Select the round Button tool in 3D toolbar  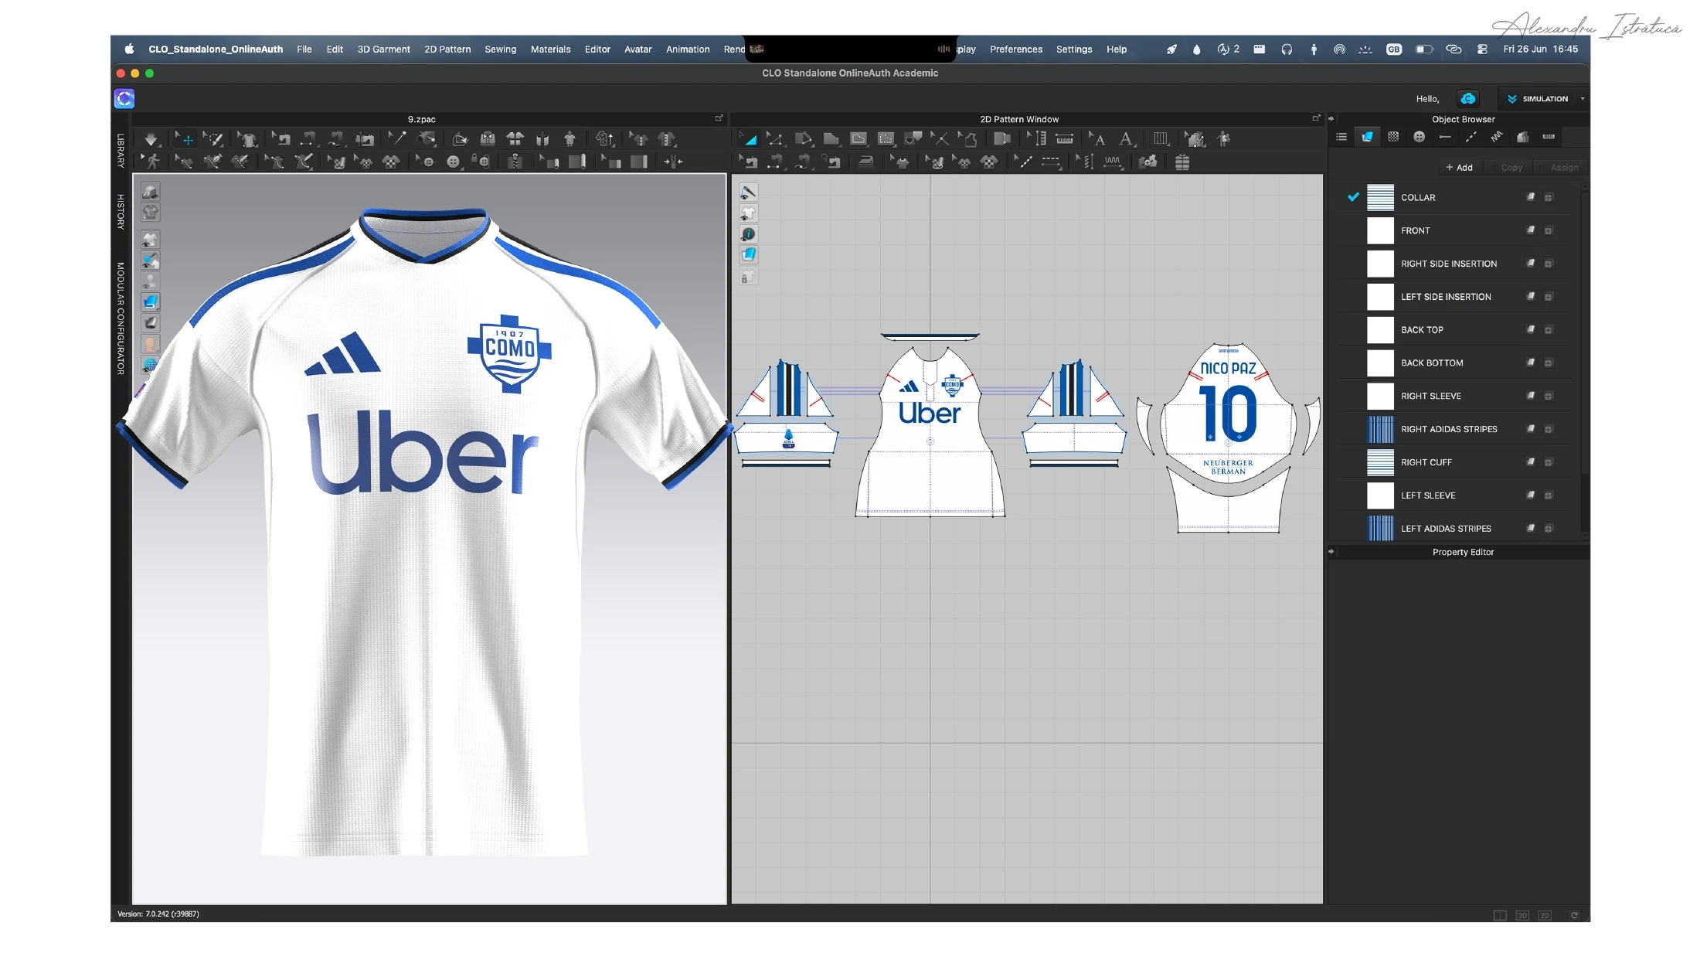pos(454,162)
